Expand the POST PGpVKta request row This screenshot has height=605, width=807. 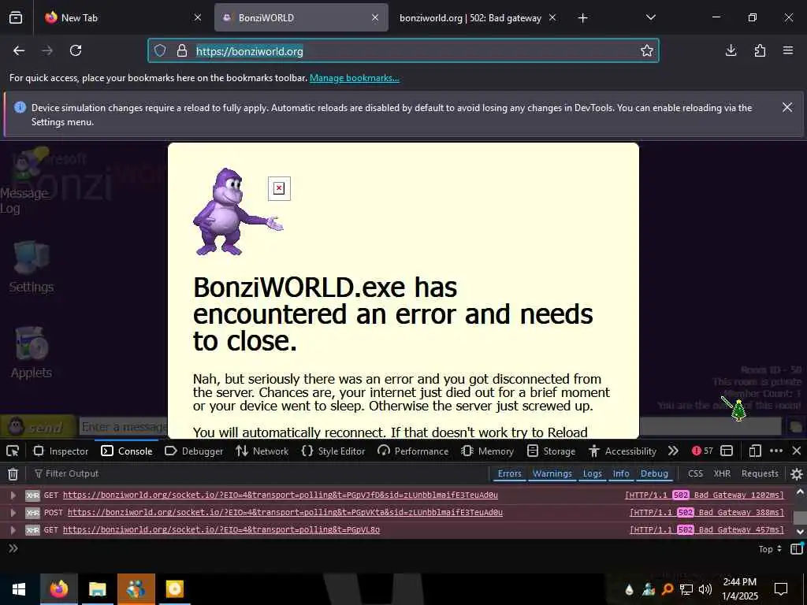pos(13,513)
